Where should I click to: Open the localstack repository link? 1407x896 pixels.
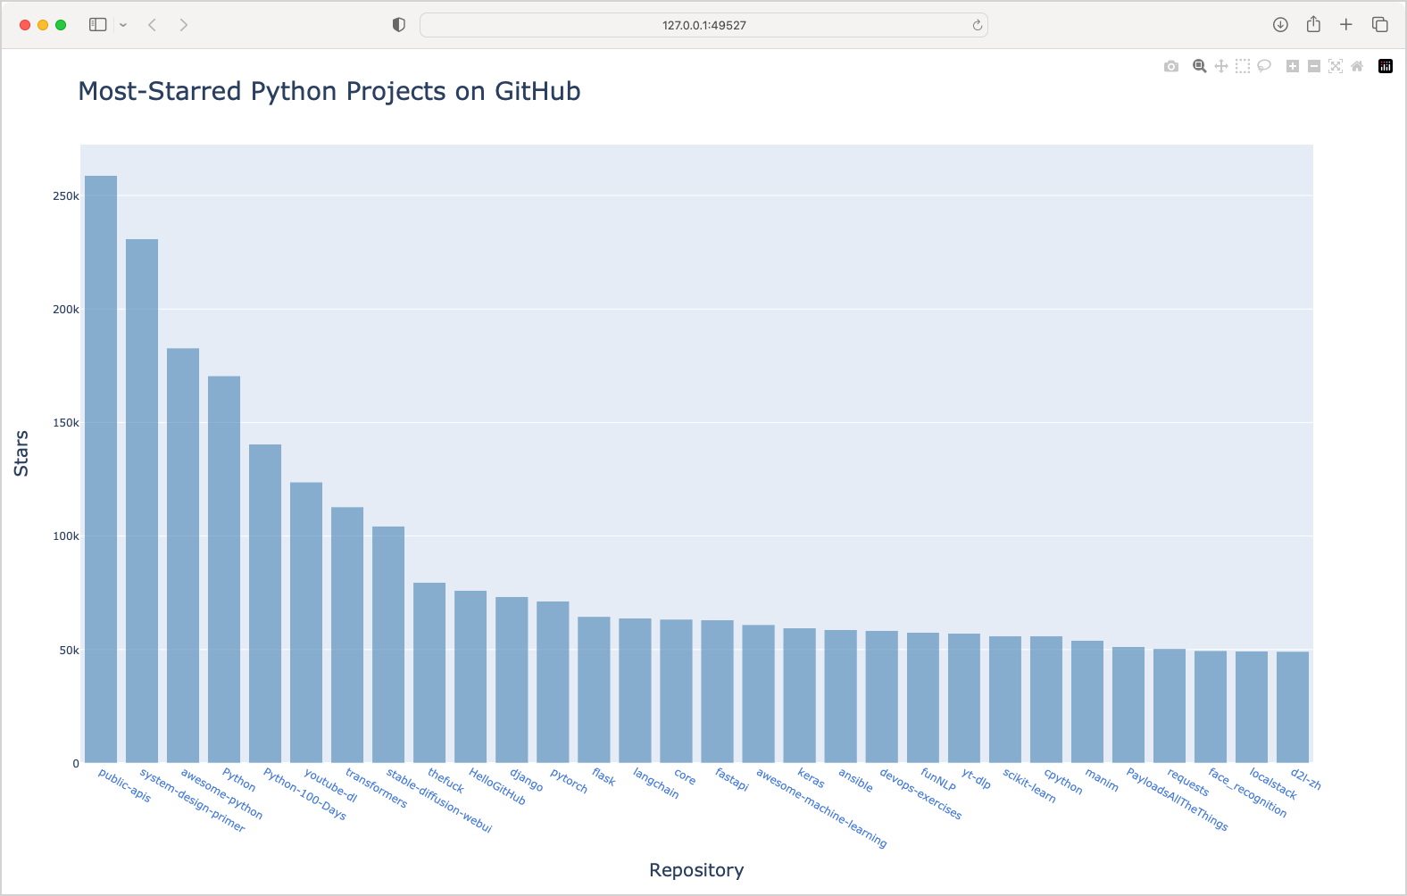1273,784
